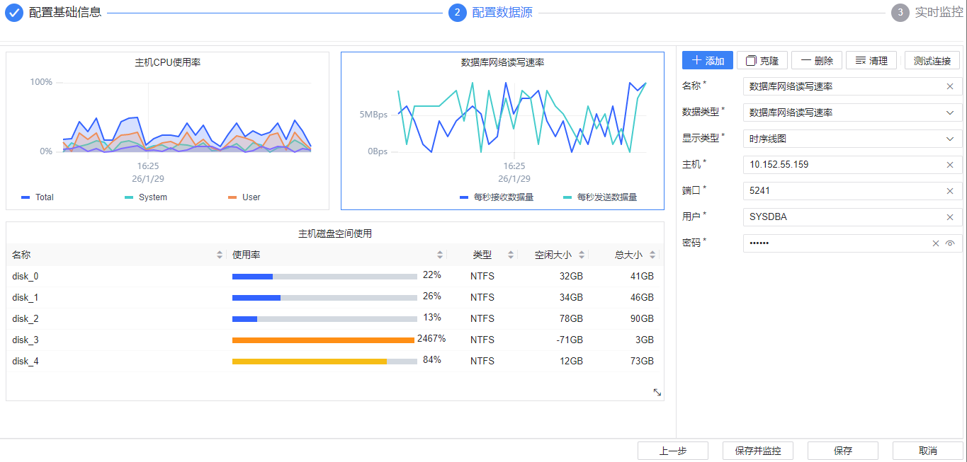Toggle the 每秒发送数据量 legend series
Viewport: 967px width, 462px height.
pos(599,197)
